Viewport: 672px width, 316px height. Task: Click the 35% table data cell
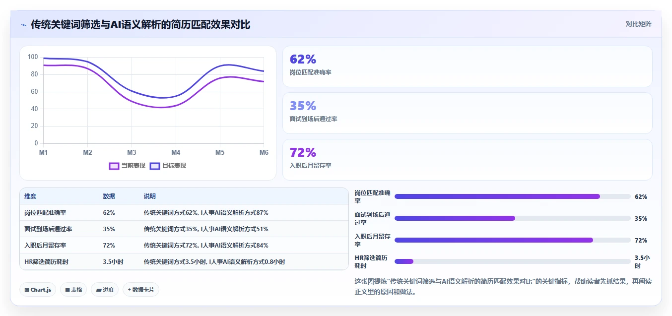(109, 229)
